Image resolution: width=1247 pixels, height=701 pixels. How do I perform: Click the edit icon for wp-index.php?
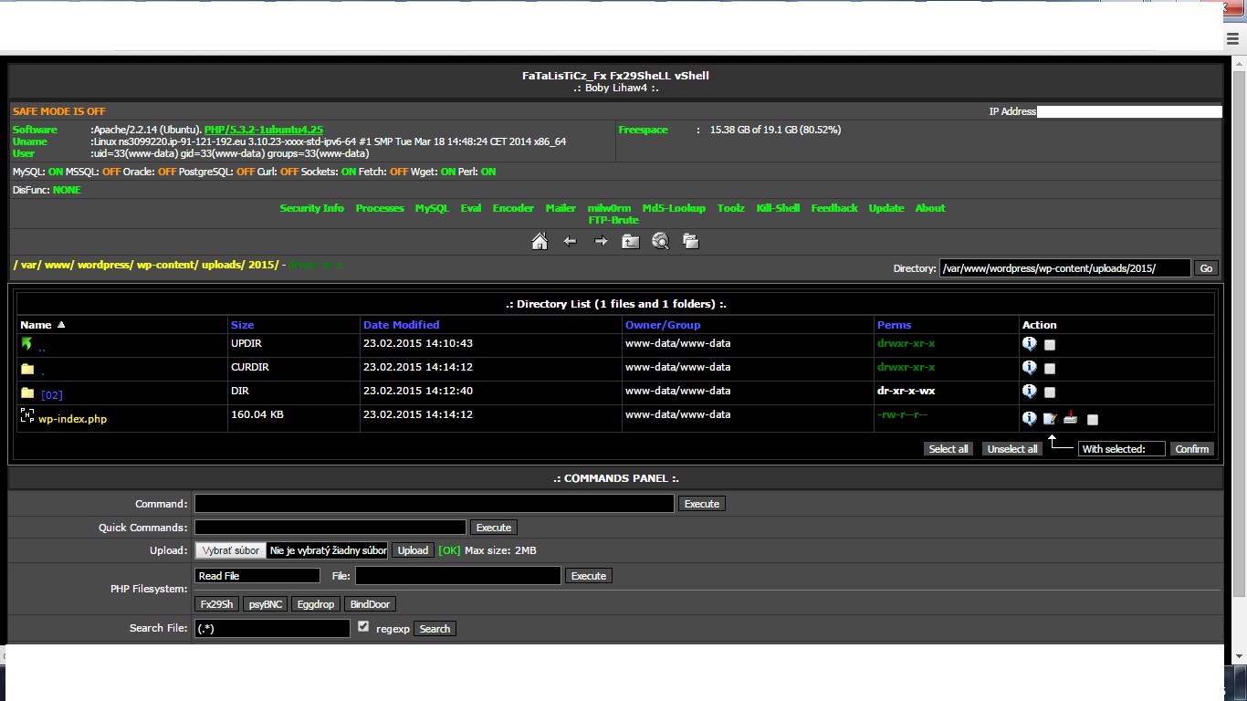point(1050,419)
